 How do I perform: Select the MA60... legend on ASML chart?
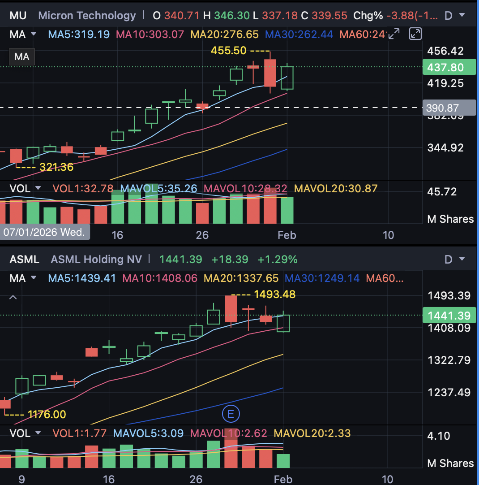385,278
